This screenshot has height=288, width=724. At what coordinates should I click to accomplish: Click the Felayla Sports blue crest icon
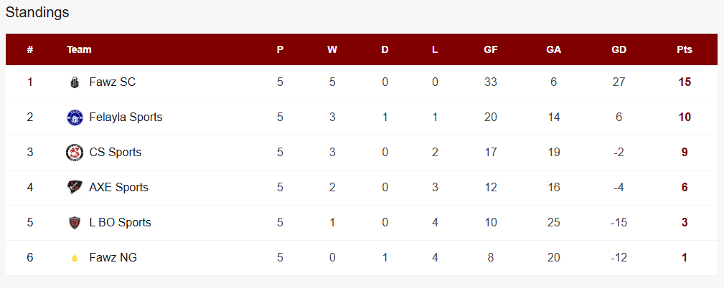tap(75, 117)
